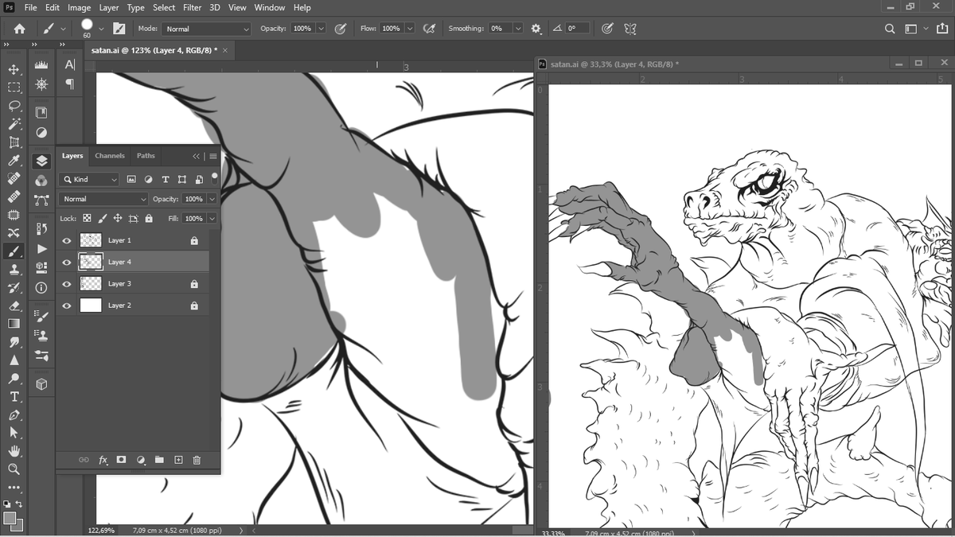Viewport: 955px width, 537px height.
Task: Select the Eyedropper tool
Action: point(14,161)
